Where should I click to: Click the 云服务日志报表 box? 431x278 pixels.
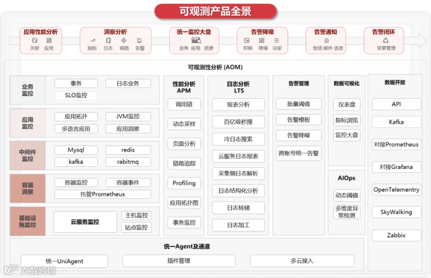point(238,156)
